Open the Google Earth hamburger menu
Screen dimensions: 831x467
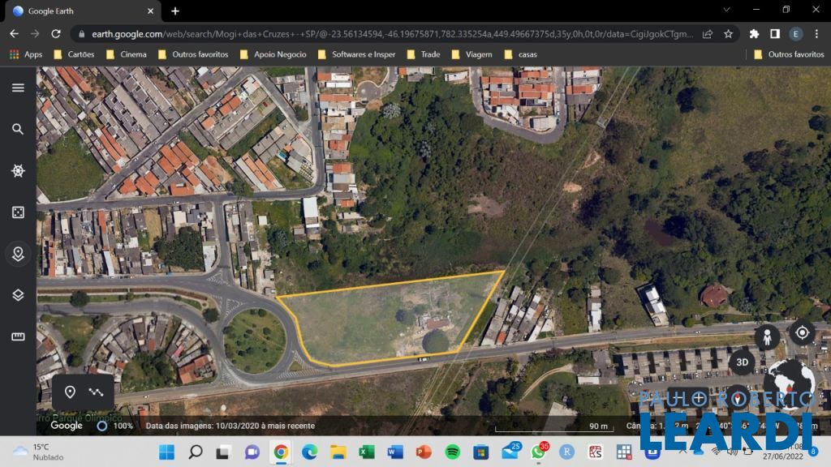click(x=18, y=88)
